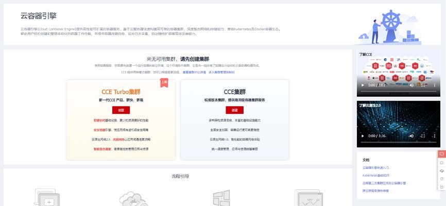Enter fullscreen on 了解云原生2.0 video
The width and height of the screenshot is (446, 206).
pyautogui.click(x=423, y=136)
